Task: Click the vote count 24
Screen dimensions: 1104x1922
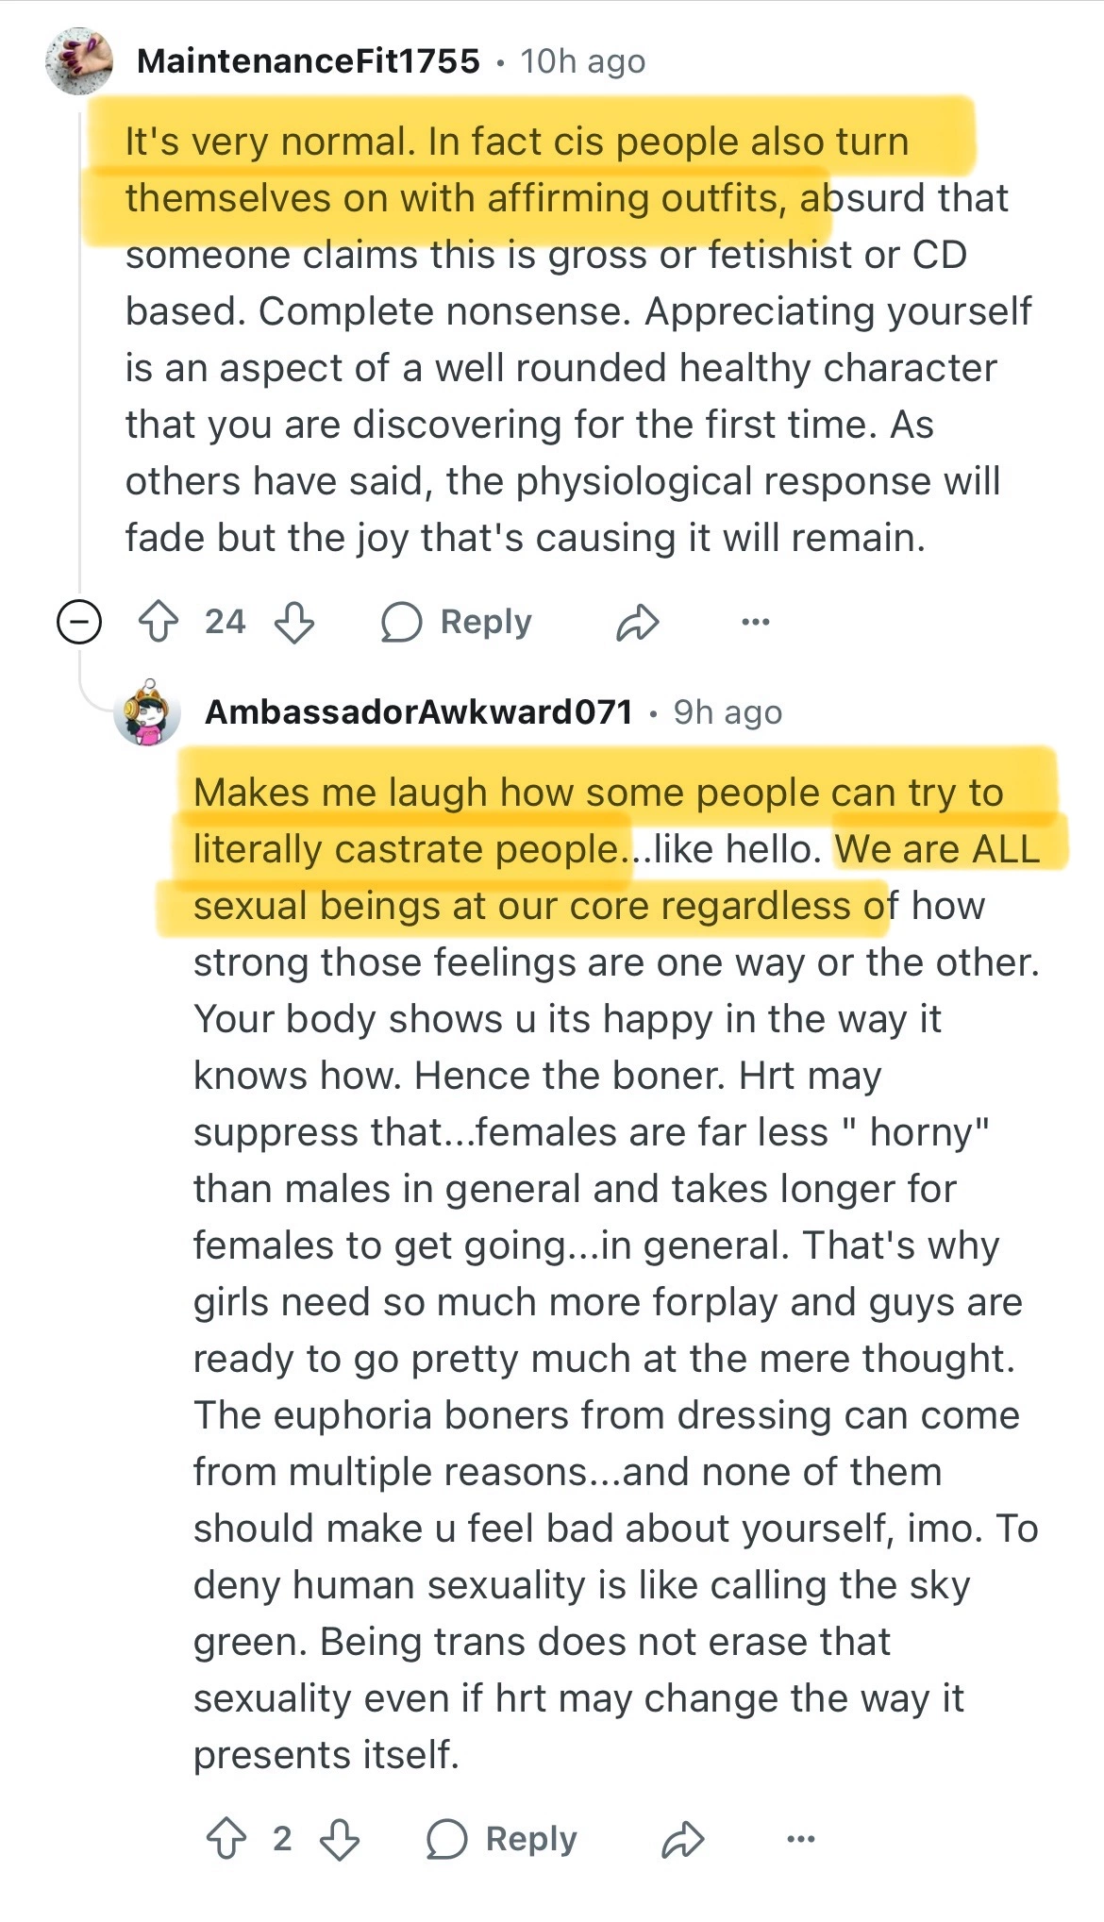Action: click(225, 622)
